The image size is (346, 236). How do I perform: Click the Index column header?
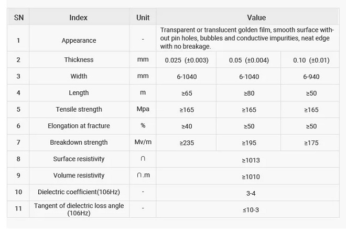coord(78,18)
